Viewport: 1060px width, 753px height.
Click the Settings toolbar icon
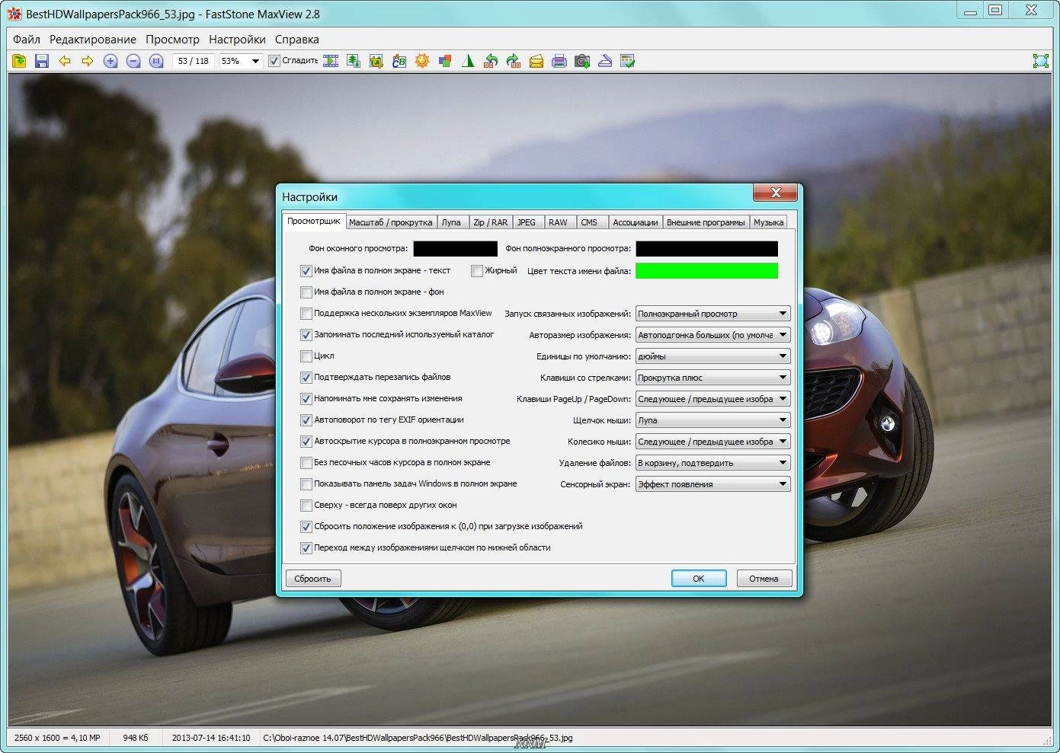[x=628, y=61]
